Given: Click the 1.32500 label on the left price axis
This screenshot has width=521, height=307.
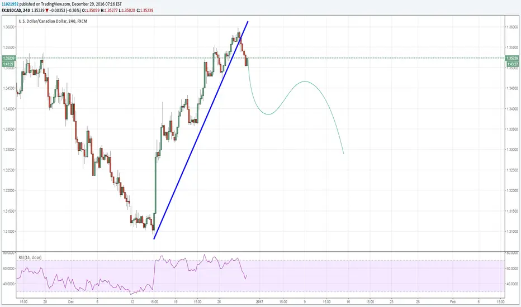Looking at the screenshot, I should click(x=8, y=170).
